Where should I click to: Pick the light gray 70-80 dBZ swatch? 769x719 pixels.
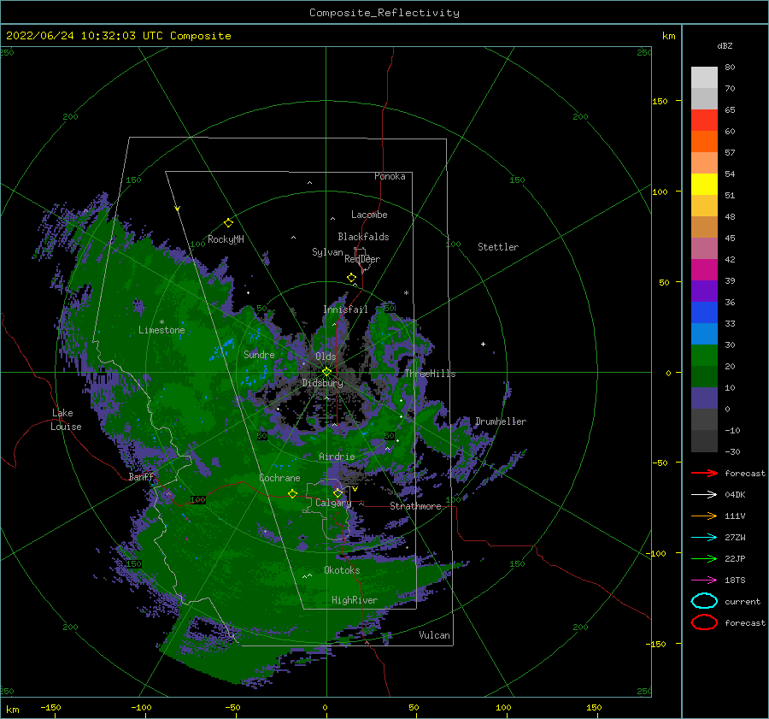704,78
